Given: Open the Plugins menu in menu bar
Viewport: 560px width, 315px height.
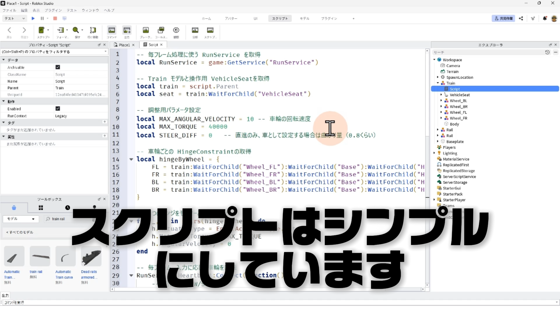Looking at the screenshot, I should 53,10.
